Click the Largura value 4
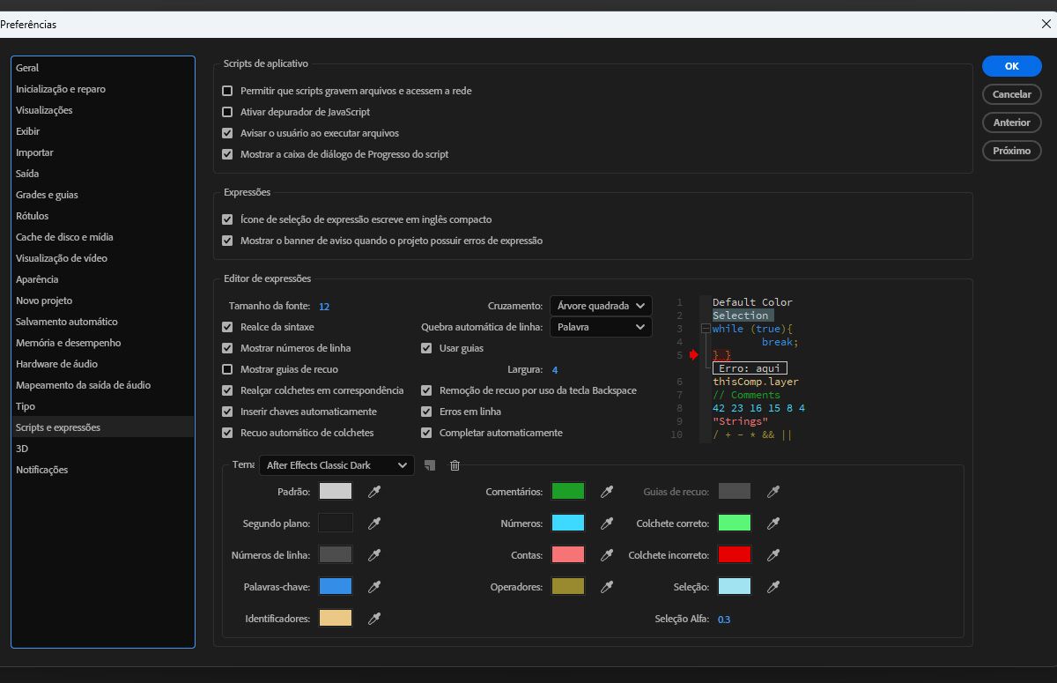 [555, 370]
